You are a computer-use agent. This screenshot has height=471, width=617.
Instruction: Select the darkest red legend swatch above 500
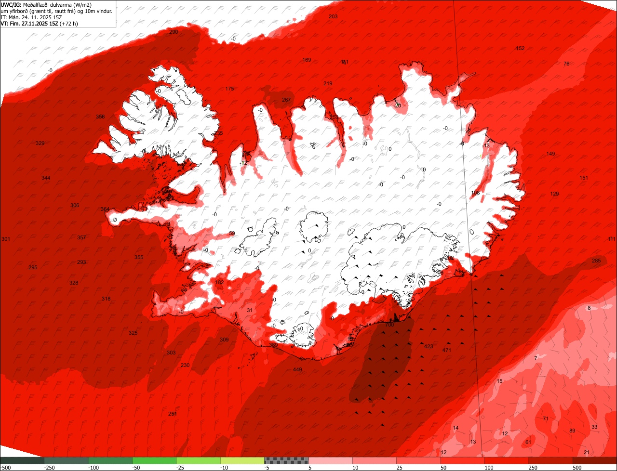pos(594,460)
